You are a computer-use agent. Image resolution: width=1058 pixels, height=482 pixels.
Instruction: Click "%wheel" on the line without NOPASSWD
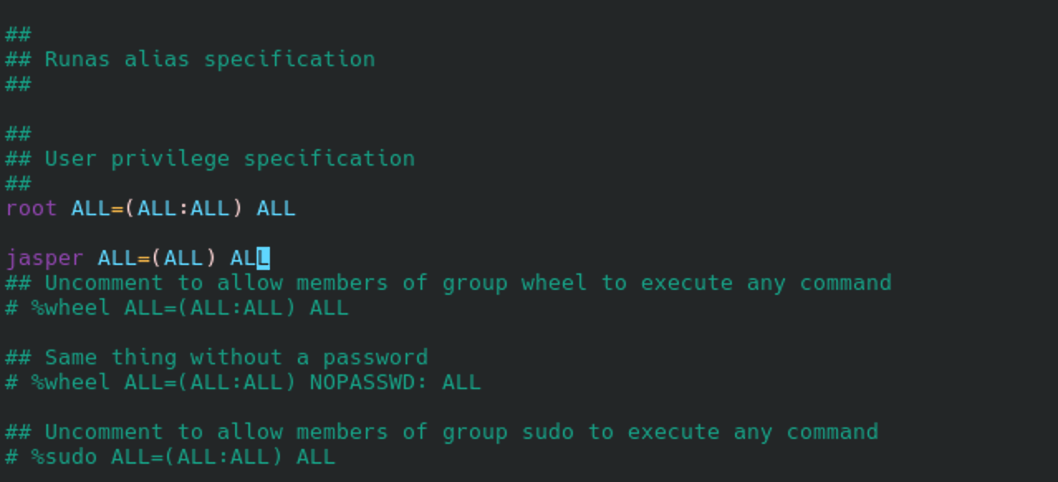pyautogui.click(x=70, y=307)
